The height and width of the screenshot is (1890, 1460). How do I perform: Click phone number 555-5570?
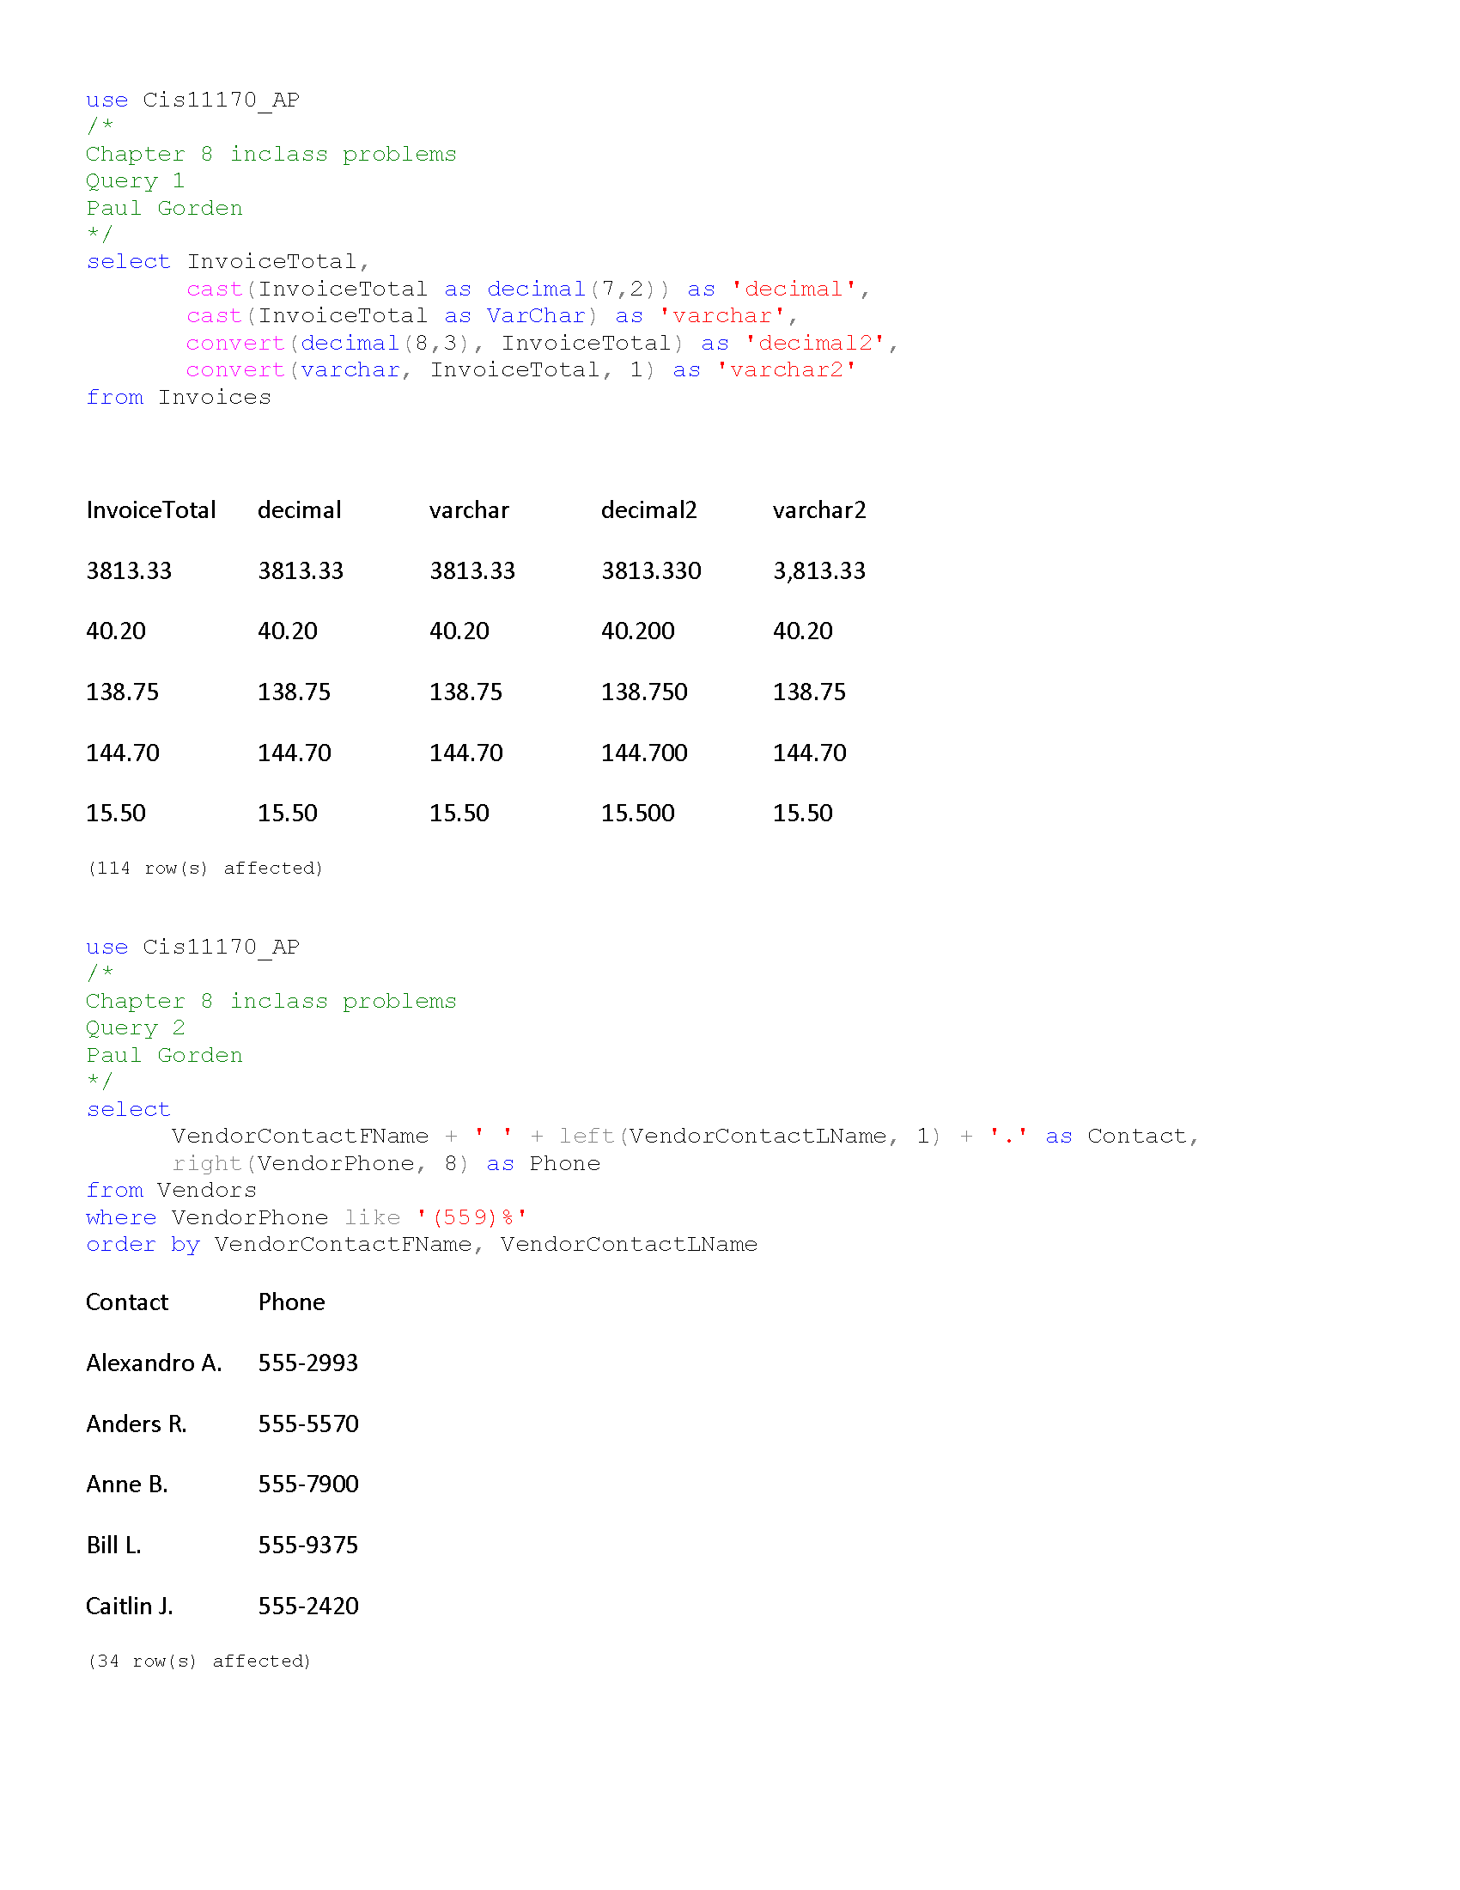[x=308, y=1424]
